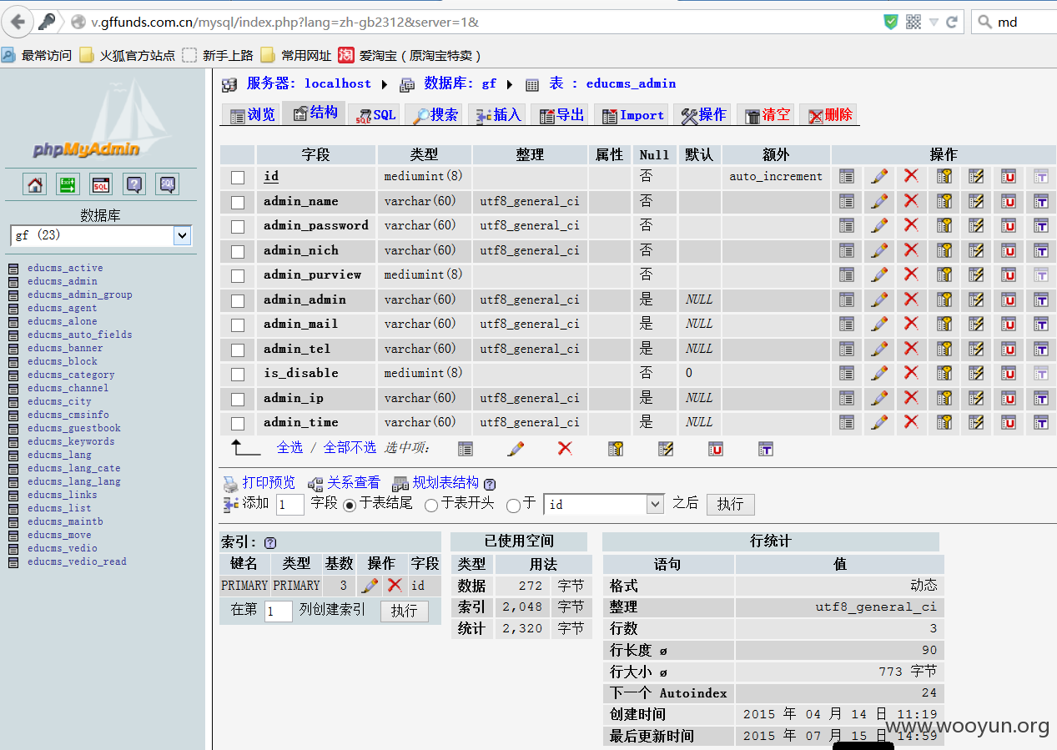The width and height of the screenshot is (1057, 750).
Task: Click pencil edit icon for admin_tel row
Action: pyautogui.click(x=879, y=349)
